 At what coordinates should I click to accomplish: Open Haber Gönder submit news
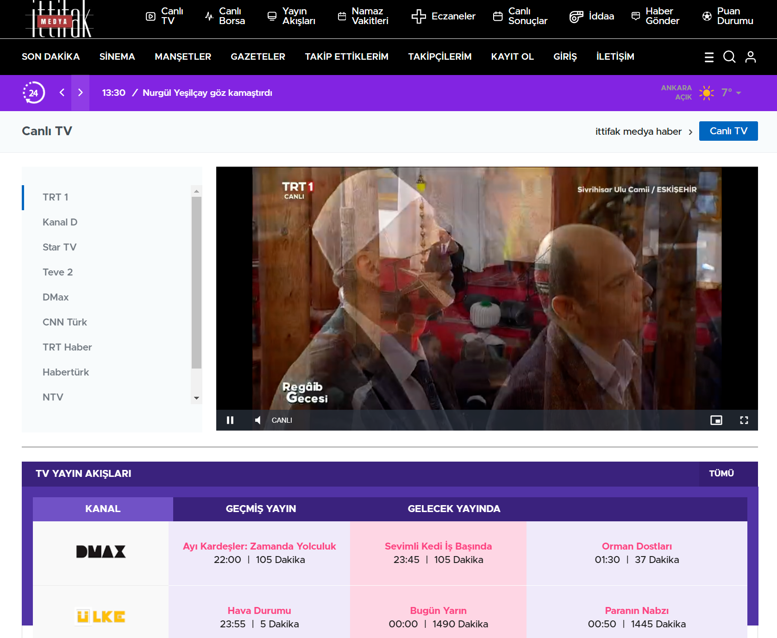coord(656,16)
